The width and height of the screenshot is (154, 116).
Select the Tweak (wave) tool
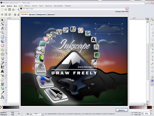coord(2,28)
